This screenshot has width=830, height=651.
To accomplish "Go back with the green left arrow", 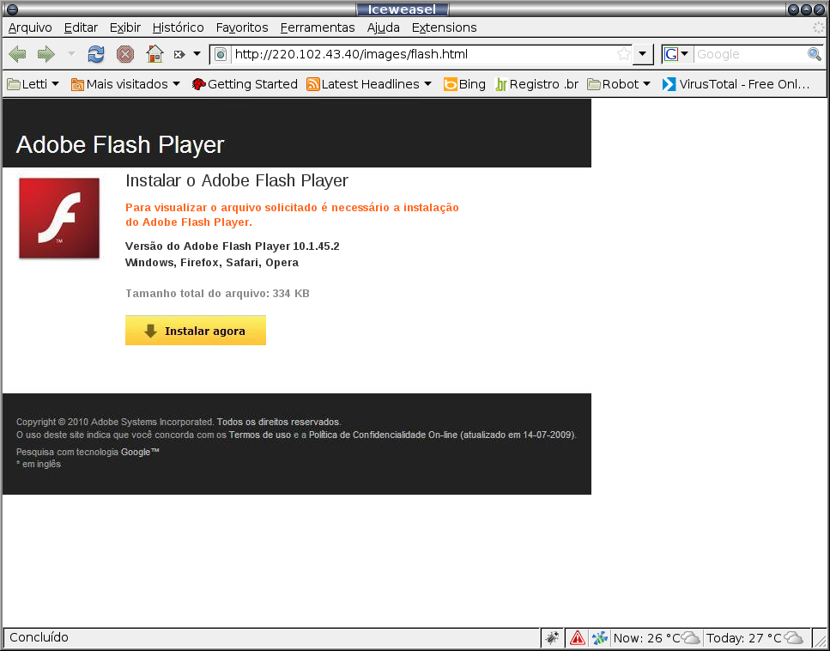I will pyautogui.click(x=17, y=54).
